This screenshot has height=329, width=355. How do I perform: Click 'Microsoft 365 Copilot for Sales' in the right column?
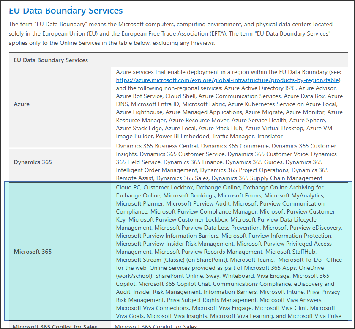tap(156, 326)
